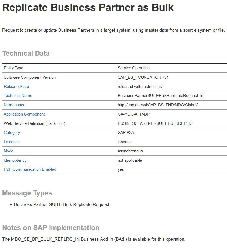Click the SAP_BS_FOUNDATION 731 cell
The height and width of the screenshot is (250, 227).
(143, 77)
